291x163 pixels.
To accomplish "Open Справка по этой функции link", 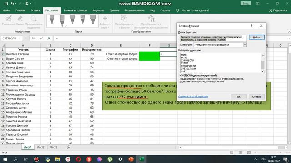I will (193, 96).
